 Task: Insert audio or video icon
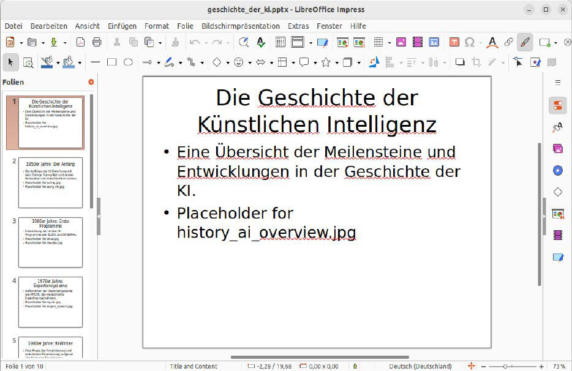(x=417, y=42)
